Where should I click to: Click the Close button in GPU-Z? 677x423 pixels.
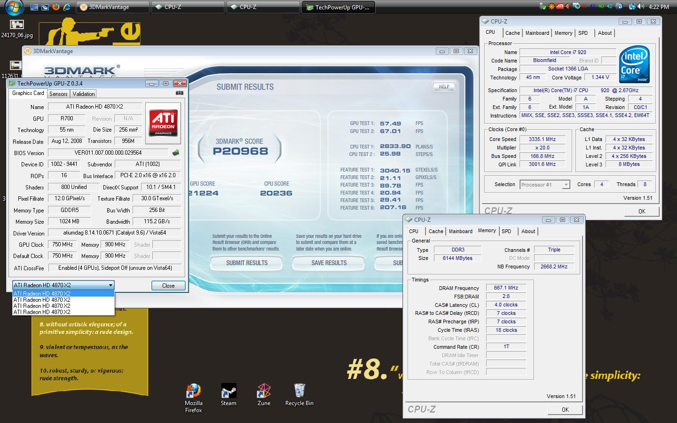coord(168,285)
